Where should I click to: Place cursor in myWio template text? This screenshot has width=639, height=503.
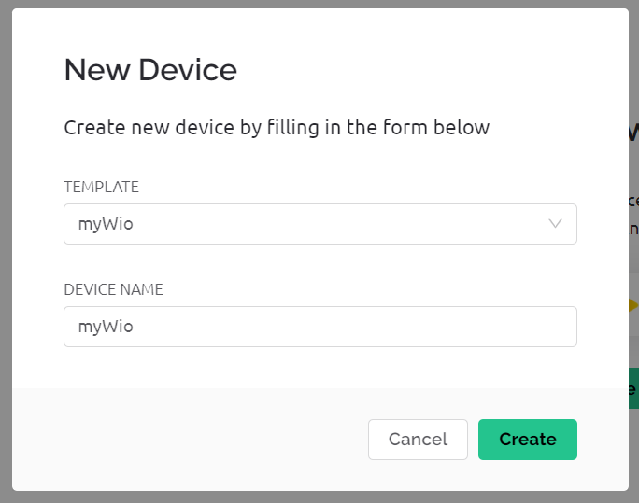(x=106, y=224)
